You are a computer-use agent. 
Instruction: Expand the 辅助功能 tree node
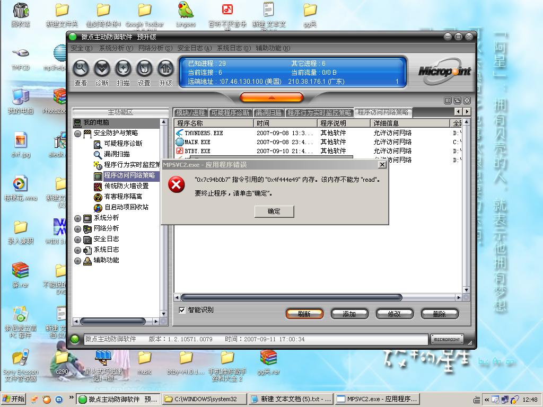click(77, 261)
